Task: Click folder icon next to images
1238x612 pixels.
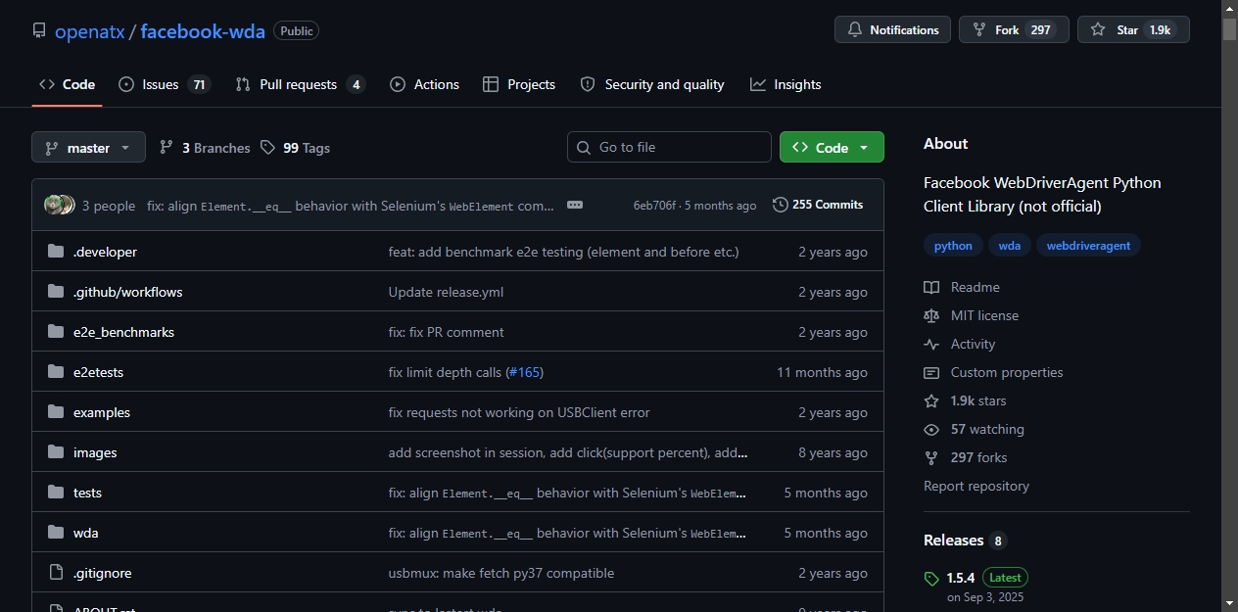Action: coord(56,452)
